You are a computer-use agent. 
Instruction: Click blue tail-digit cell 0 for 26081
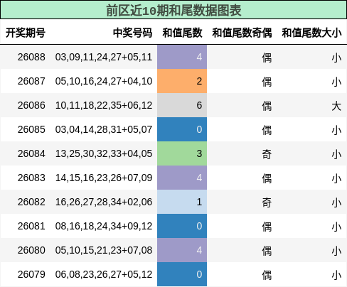(x=182, y=226)
